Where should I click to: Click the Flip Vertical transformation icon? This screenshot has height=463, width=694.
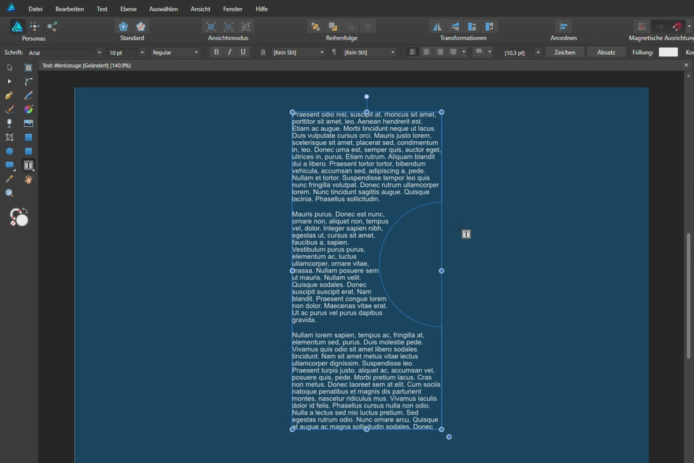pyautogui.click(x=455, y=27)
